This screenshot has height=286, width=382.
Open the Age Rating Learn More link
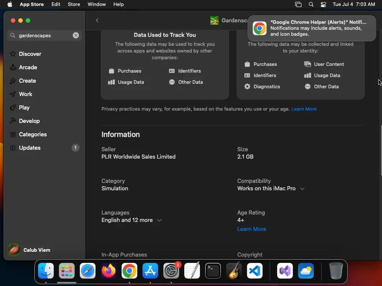251,229
